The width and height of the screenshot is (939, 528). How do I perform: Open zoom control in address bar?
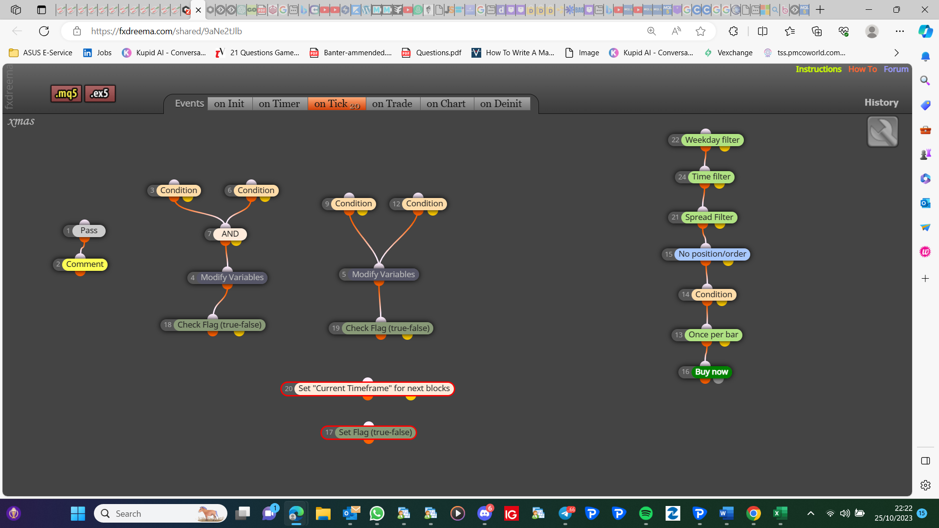(x=651, y=31)
